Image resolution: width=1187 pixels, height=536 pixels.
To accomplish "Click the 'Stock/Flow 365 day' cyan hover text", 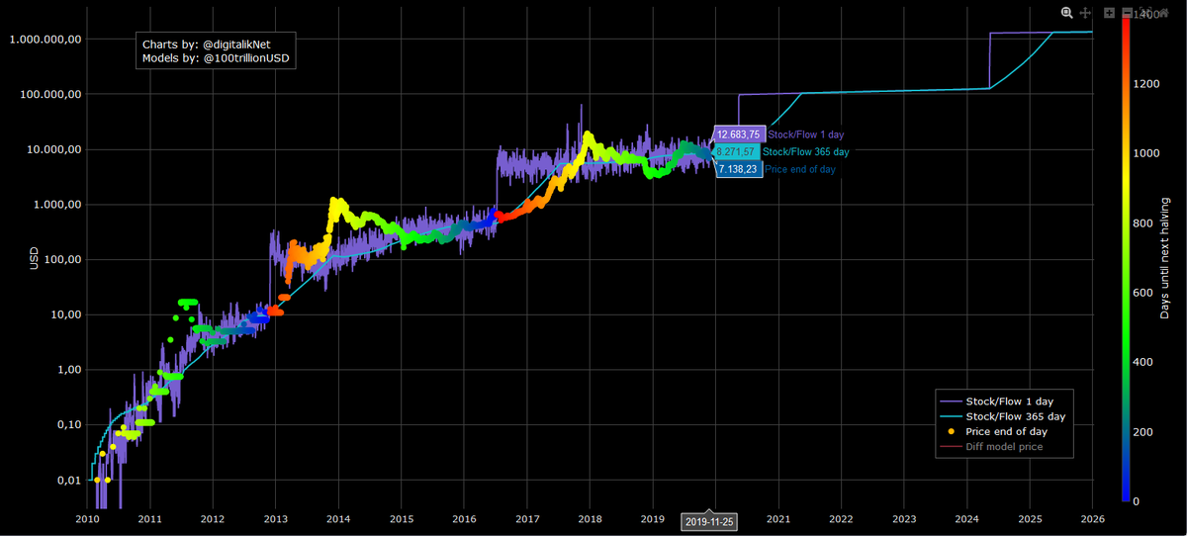I will click(806, 152).
